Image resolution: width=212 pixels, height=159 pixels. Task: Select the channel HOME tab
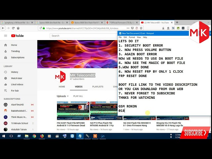(62, 87)
